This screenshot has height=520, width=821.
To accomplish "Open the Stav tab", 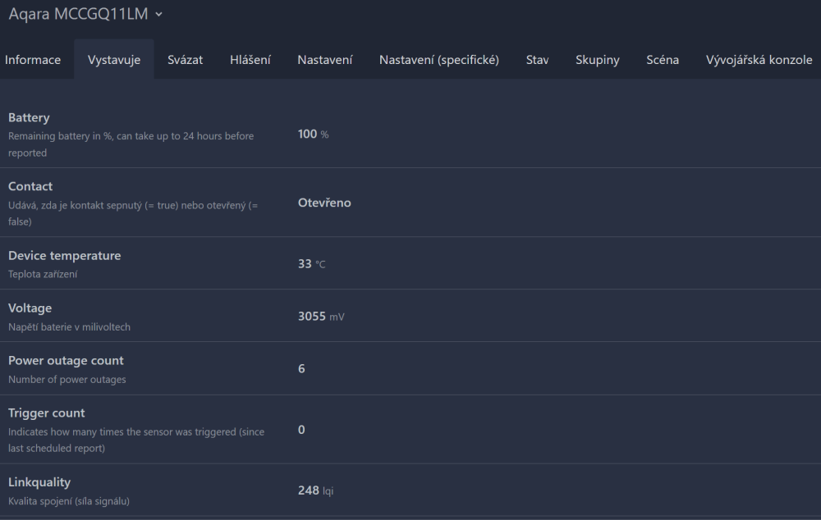I will [x=537, y=60].
